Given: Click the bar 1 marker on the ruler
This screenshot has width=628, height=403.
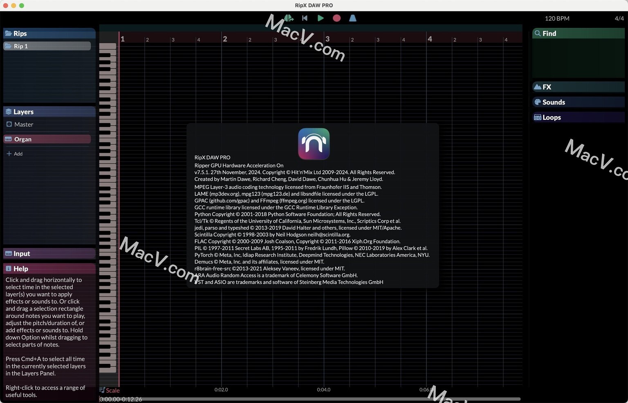Looking at the screenshot, I should [x=123, y=39].
